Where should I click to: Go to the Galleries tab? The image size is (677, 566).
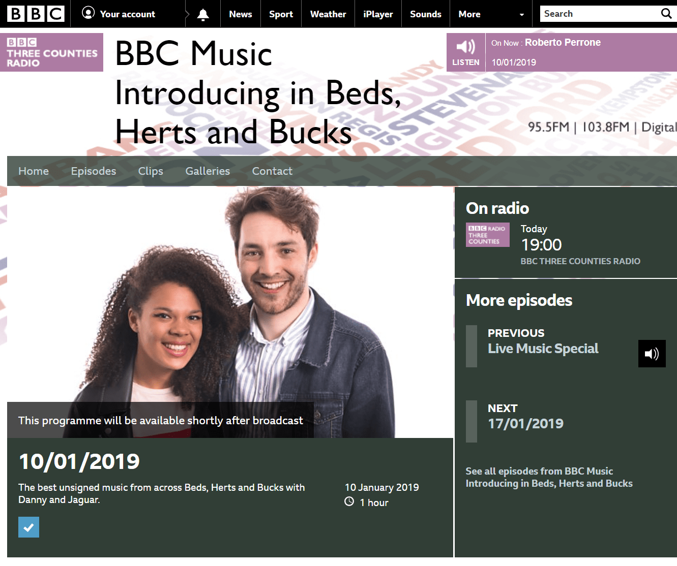click(208, 171)
